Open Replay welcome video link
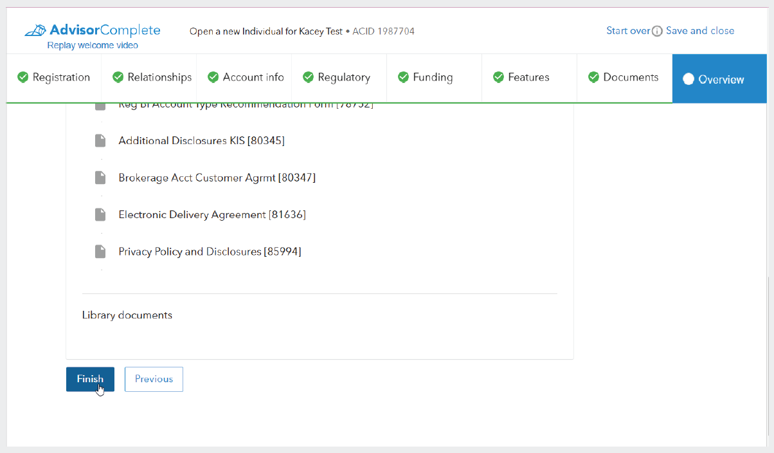The image size is (774, 453). [93, 46]
